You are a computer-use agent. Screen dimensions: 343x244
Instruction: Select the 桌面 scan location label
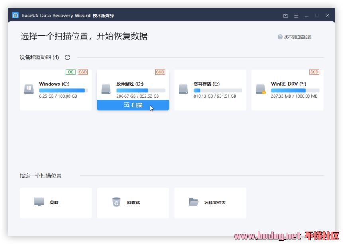(54, 203)
